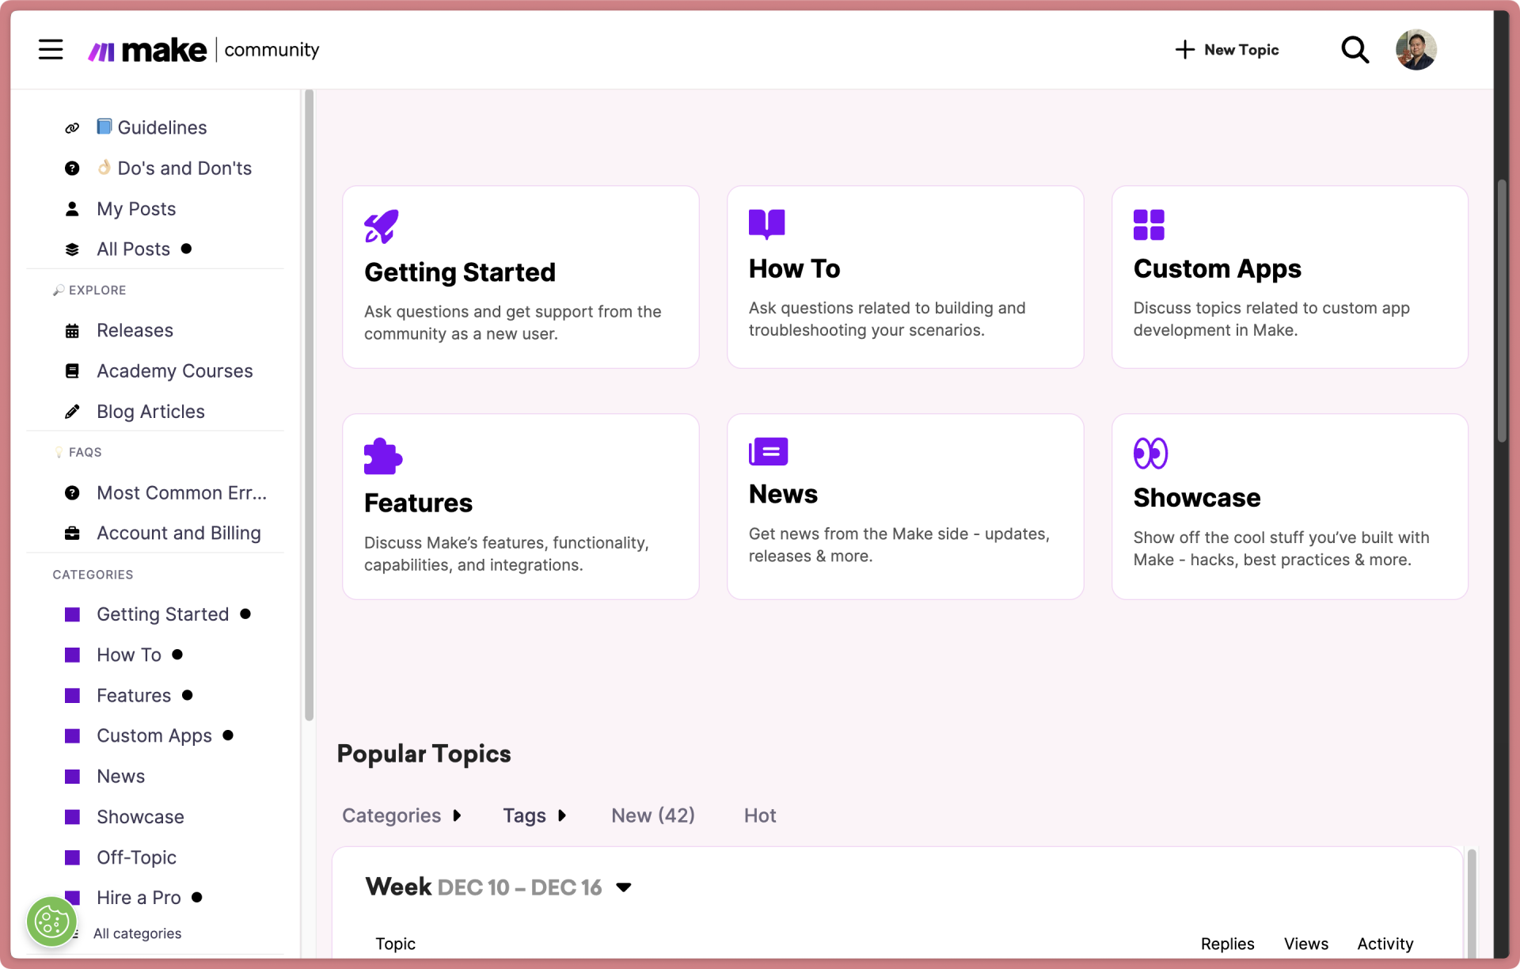
Task: Open your profile avatar
Action: [x=1415, y=49]
